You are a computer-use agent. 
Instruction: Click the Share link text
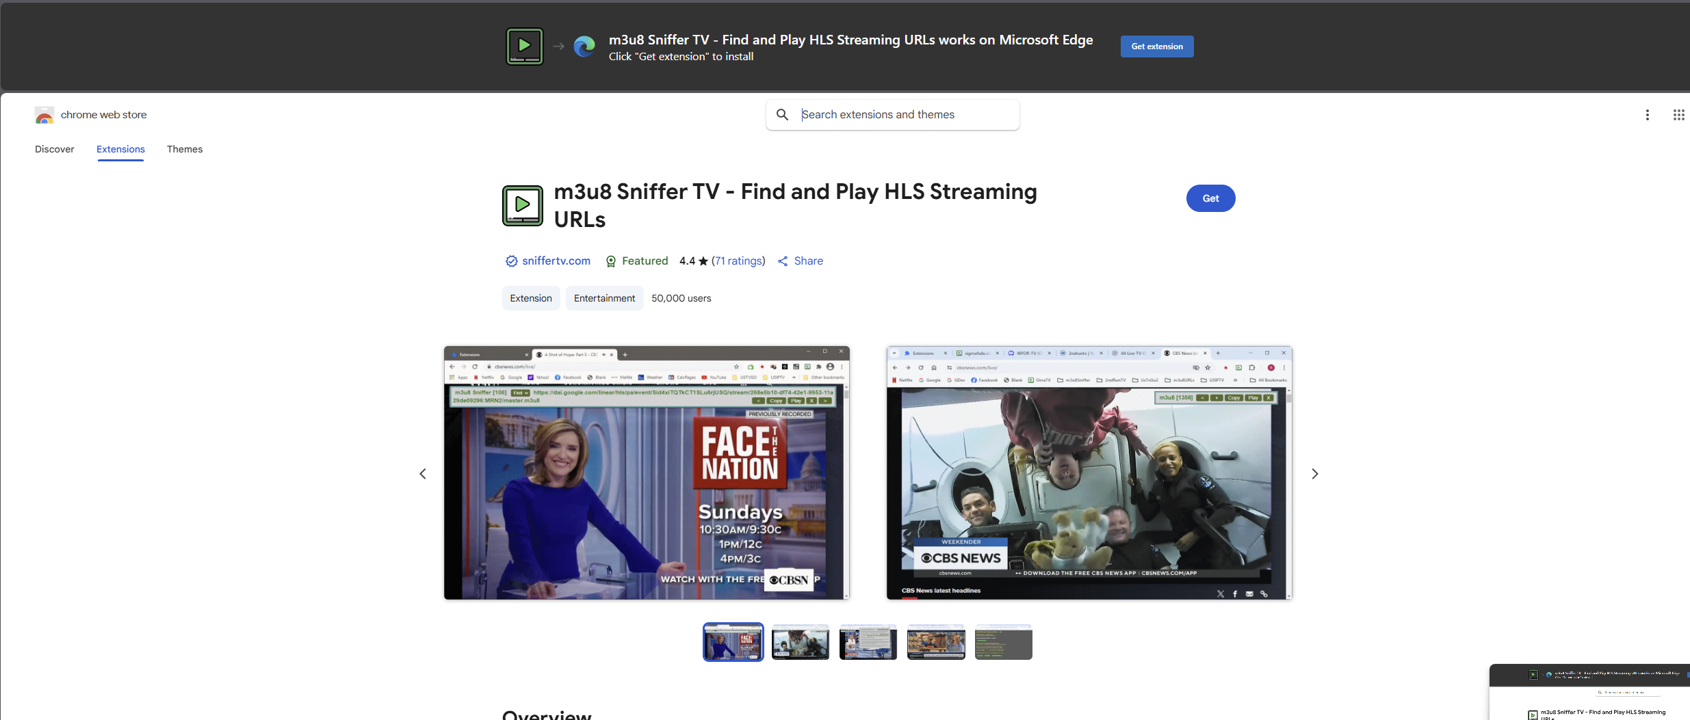click(808, 261)
